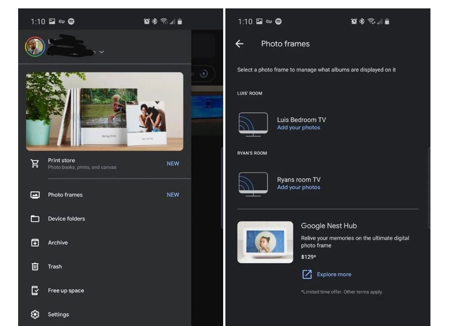Screen dimensions: 449x326
Task: Tap the Free up space icon
Action: point(35,291)
